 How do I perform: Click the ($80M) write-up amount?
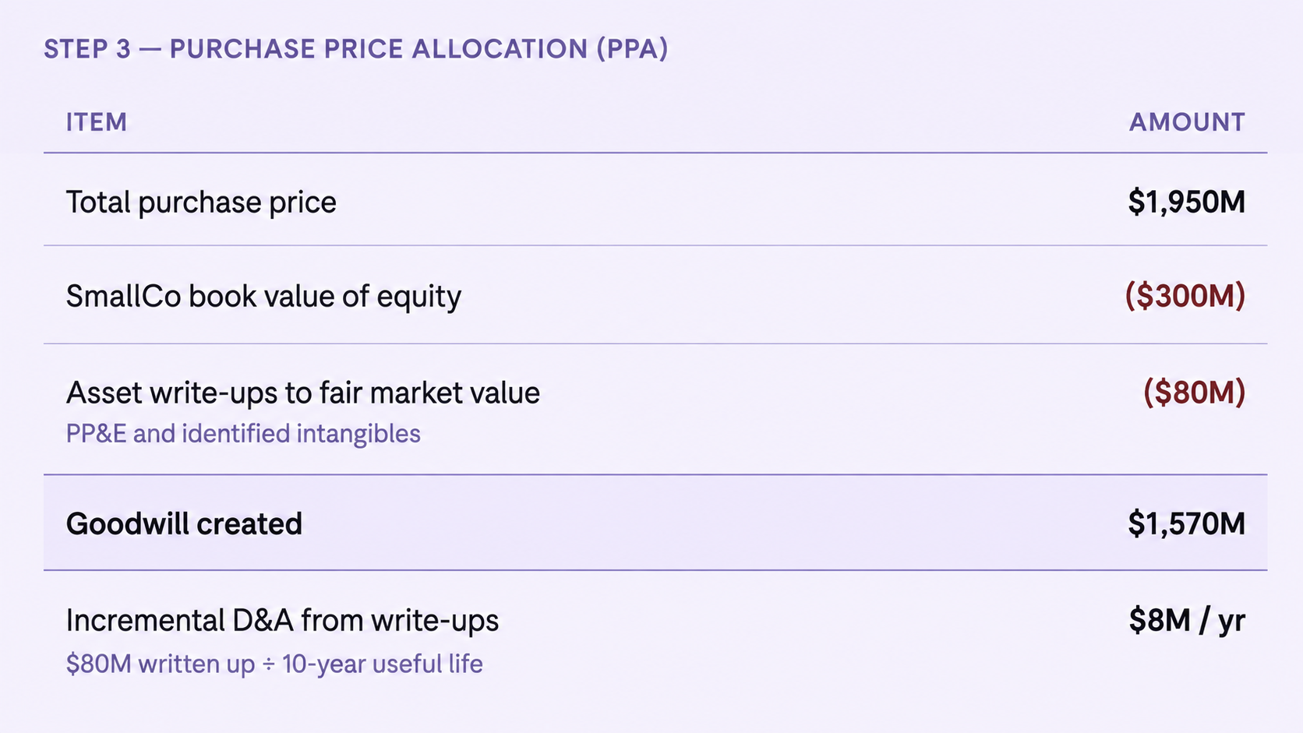(x=1194, y=392)
